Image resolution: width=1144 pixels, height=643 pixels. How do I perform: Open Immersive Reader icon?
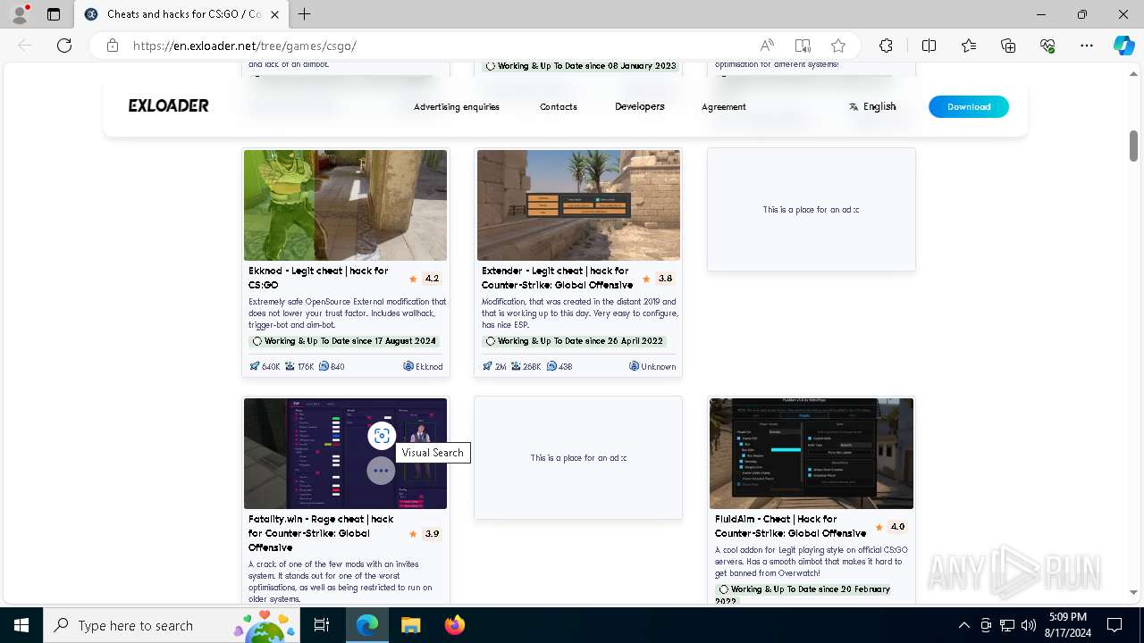803,46
